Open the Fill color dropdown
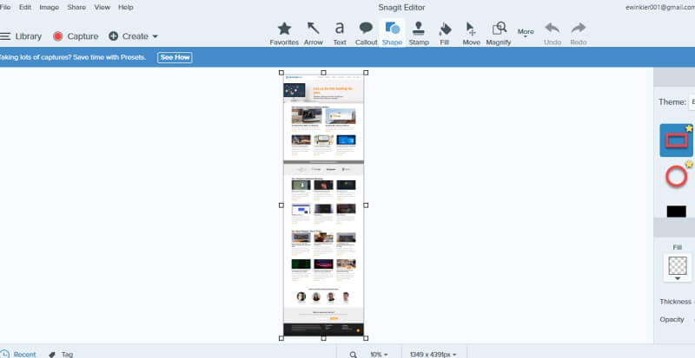 pyautogui.click(x=677, y=270)
